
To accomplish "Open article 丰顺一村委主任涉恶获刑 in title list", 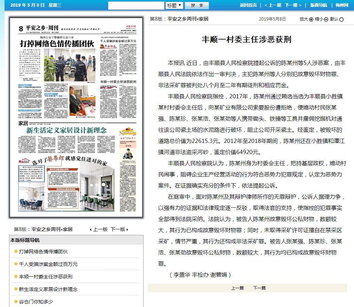I will 46,277.
